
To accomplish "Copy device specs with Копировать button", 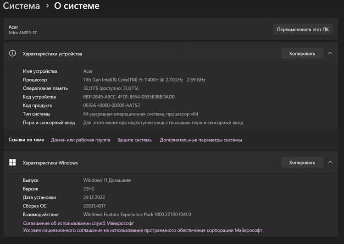I will coord(302,54).
